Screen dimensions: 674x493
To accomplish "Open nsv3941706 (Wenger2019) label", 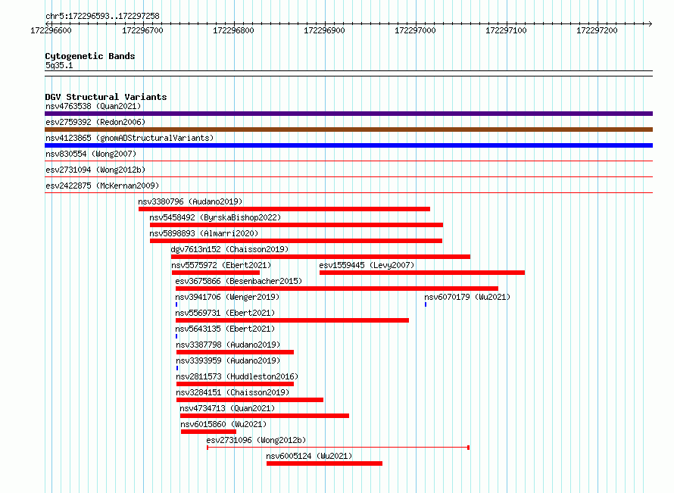I will [227, 297].
